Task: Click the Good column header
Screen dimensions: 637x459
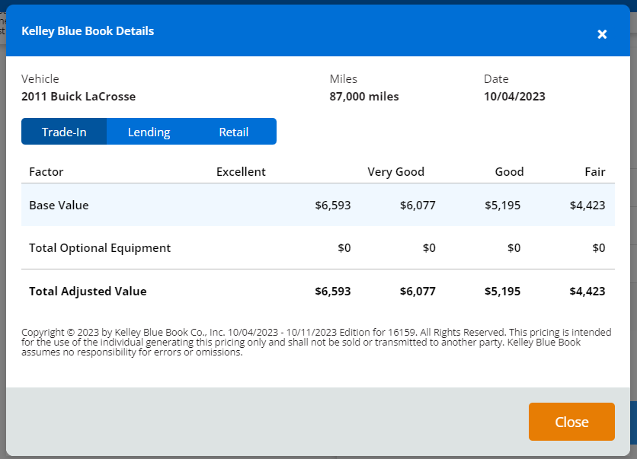Action: [x=509, y=172]
